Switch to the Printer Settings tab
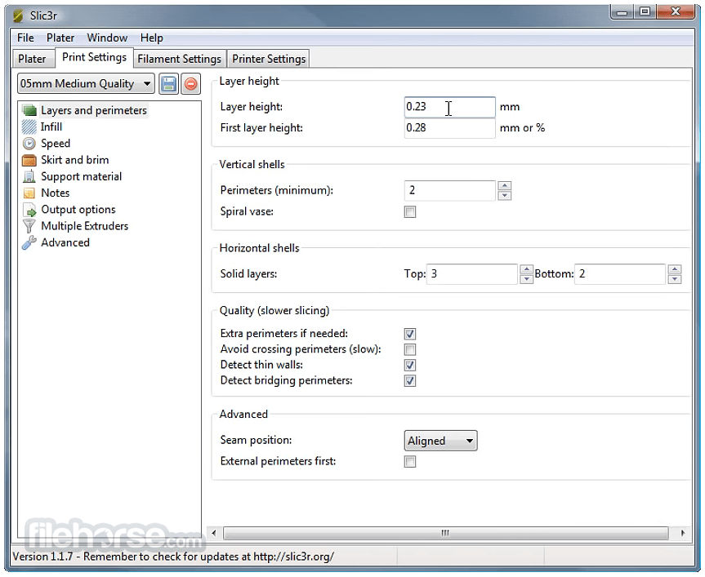This screenshot has height=577, width=705. point(269,59)
